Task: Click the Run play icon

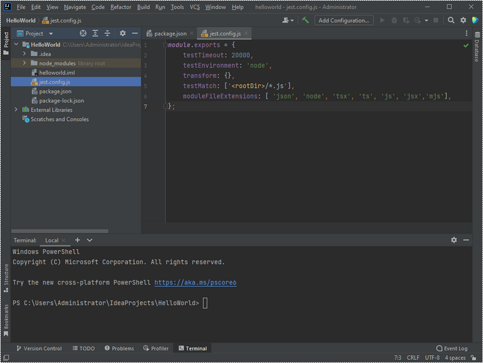Action: (x=383, y=21)
